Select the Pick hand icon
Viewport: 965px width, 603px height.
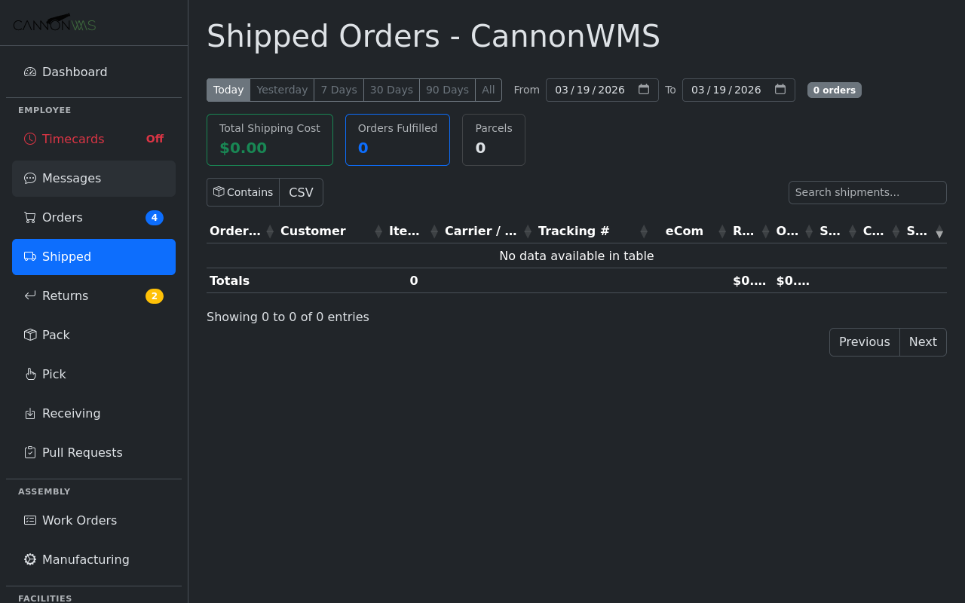pyautogui.click(x=30, y=374)
